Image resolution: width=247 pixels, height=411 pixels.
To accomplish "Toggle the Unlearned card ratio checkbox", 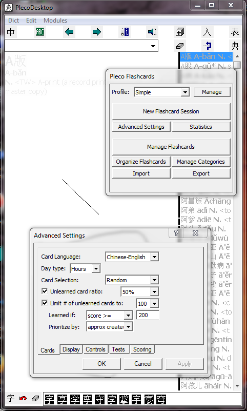I will pos(45,291).
